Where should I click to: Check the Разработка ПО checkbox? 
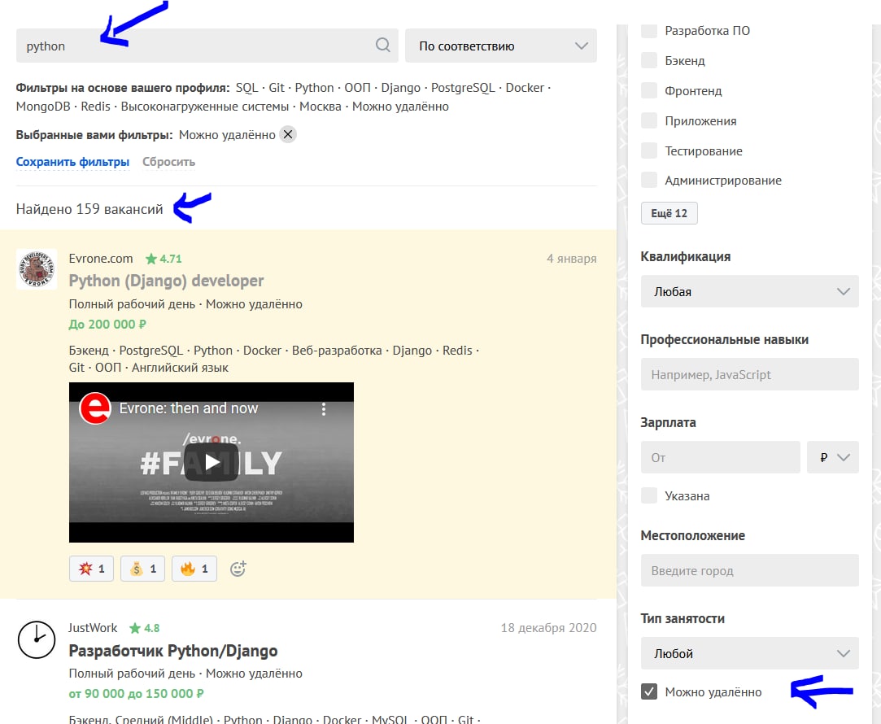click(x=649, y=30)
